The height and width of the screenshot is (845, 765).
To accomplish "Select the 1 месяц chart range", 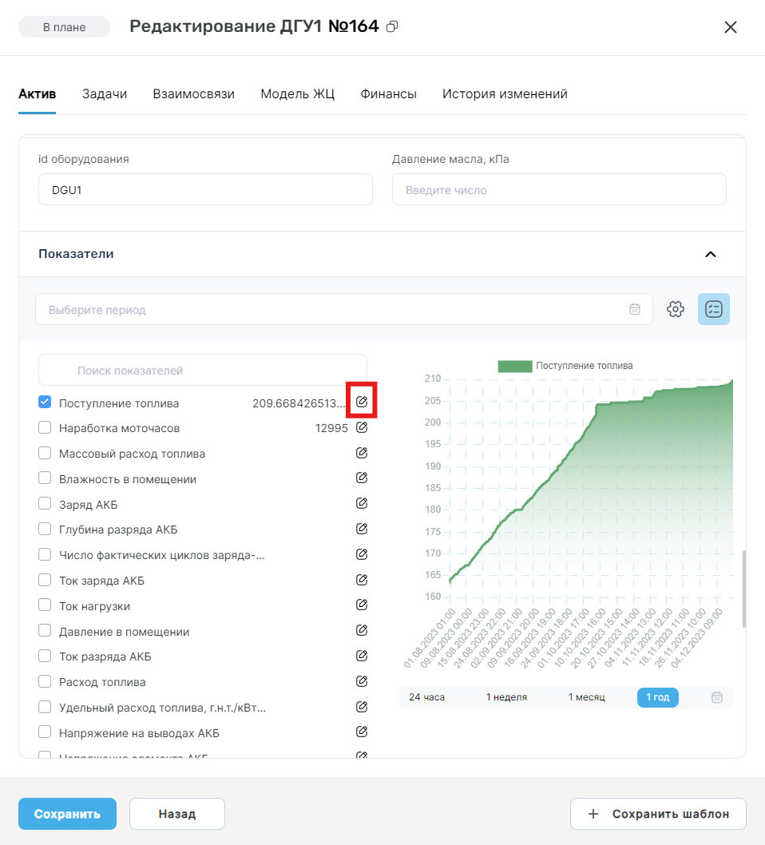I will (x=586, y=697).
